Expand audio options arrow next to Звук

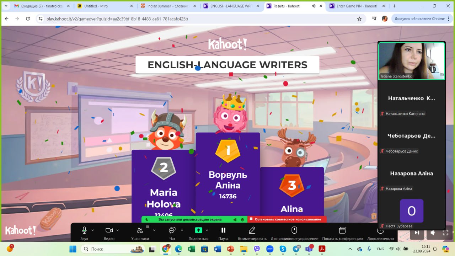[x=93, y=230]
